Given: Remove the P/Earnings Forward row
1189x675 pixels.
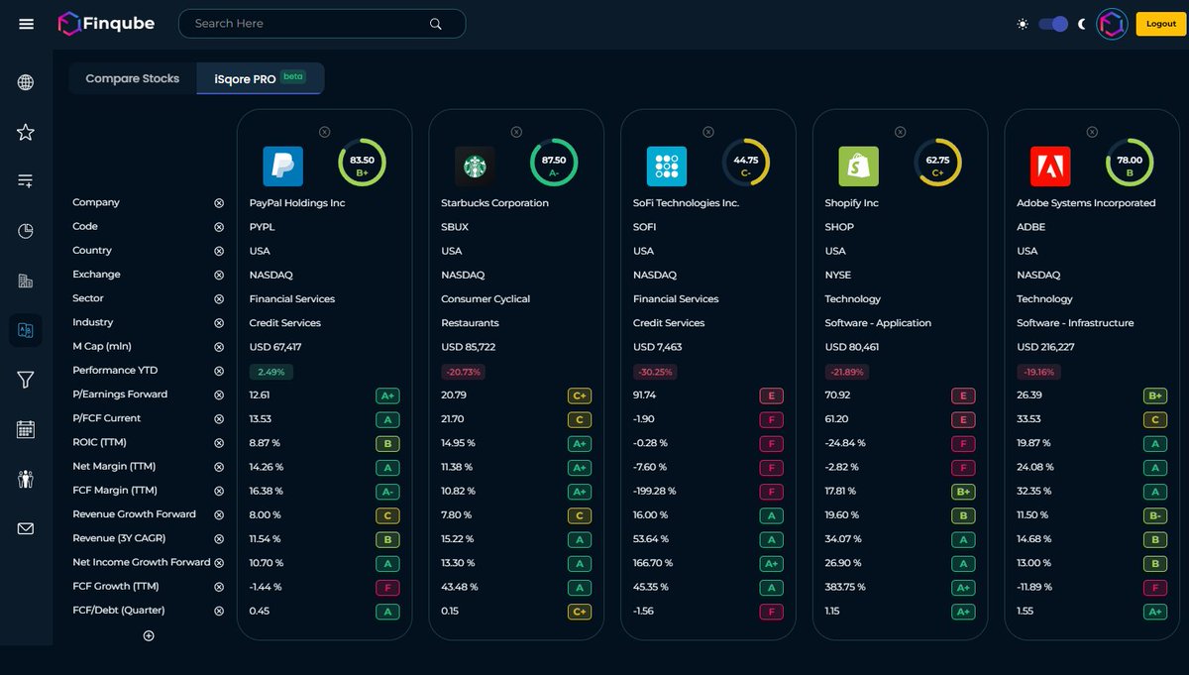Looking at the screenshot, I should click(x=219, y=394).
